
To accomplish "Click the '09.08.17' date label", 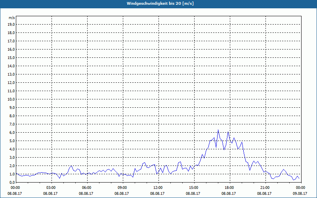I will click(300, 193).
